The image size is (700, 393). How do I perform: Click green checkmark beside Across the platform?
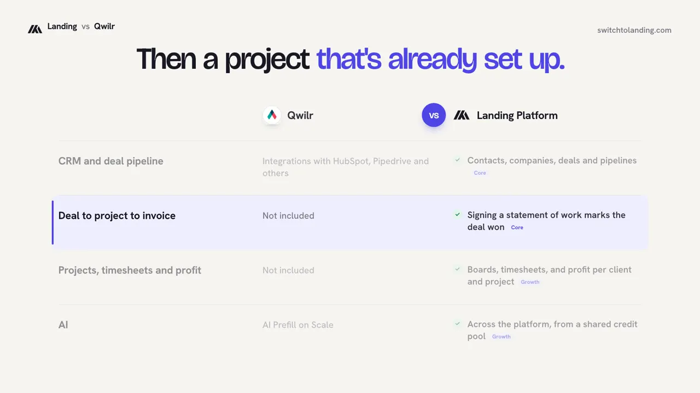(458, 324)
